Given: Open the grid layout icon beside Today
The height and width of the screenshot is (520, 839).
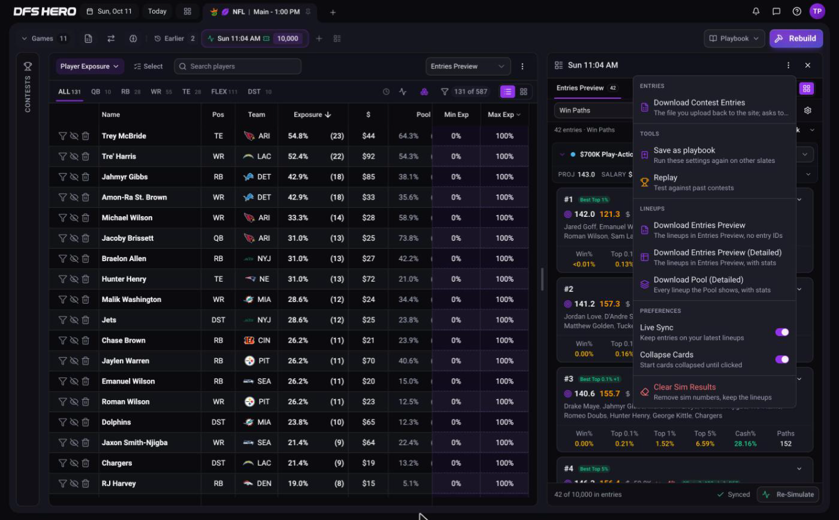Looking at the screenshot, I should click(188, 11).
